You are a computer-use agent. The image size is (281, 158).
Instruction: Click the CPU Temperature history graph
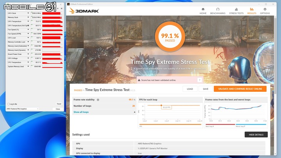tap(52, 62)
